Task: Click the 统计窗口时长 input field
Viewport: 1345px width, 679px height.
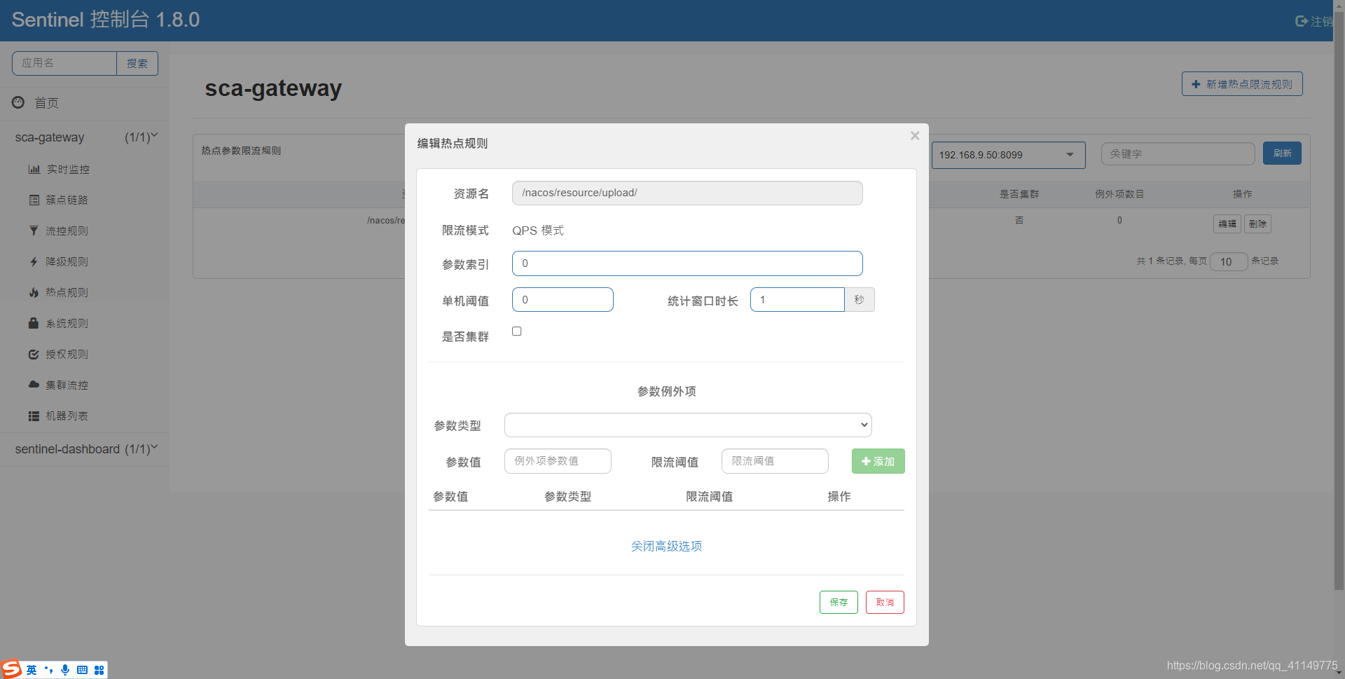Action: coord(797,299)
